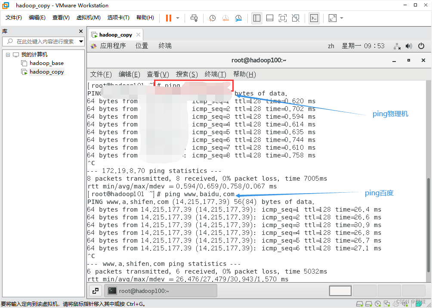Viewport: 432px width, 308px height.
Task: Open the power options dropdown arrow beside Pause
Action: (178, 18)
